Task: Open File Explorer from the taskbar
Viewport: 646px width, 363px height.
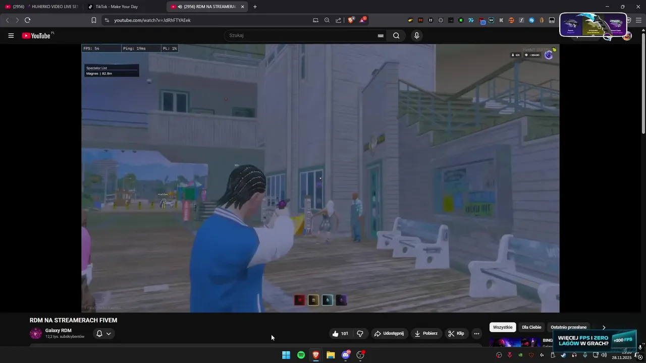Action: [331, 355]
